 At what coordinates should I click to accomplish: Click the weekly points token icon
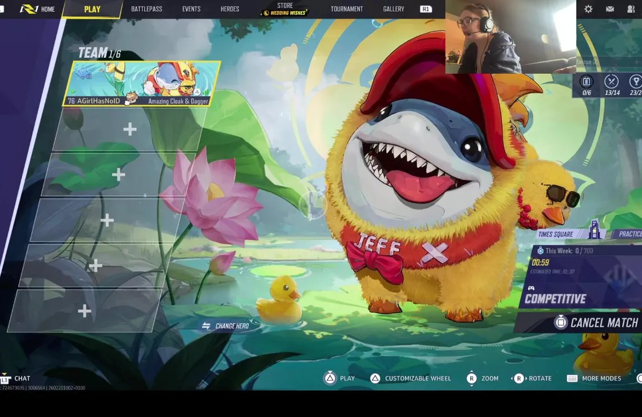(x=540, y=251)
